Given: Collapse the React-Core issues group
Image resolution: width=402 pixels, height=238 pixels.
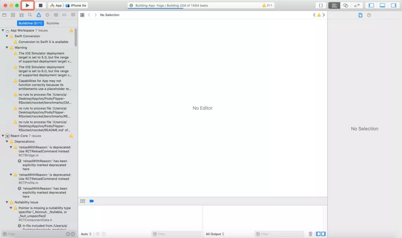Looking at the screenshot, I should [x=3, y=136].
